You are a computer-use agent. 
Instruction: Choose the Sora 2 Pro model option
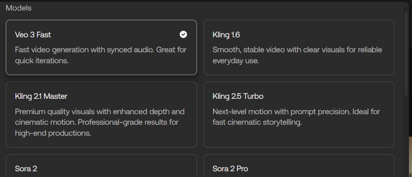pos(298,167)
